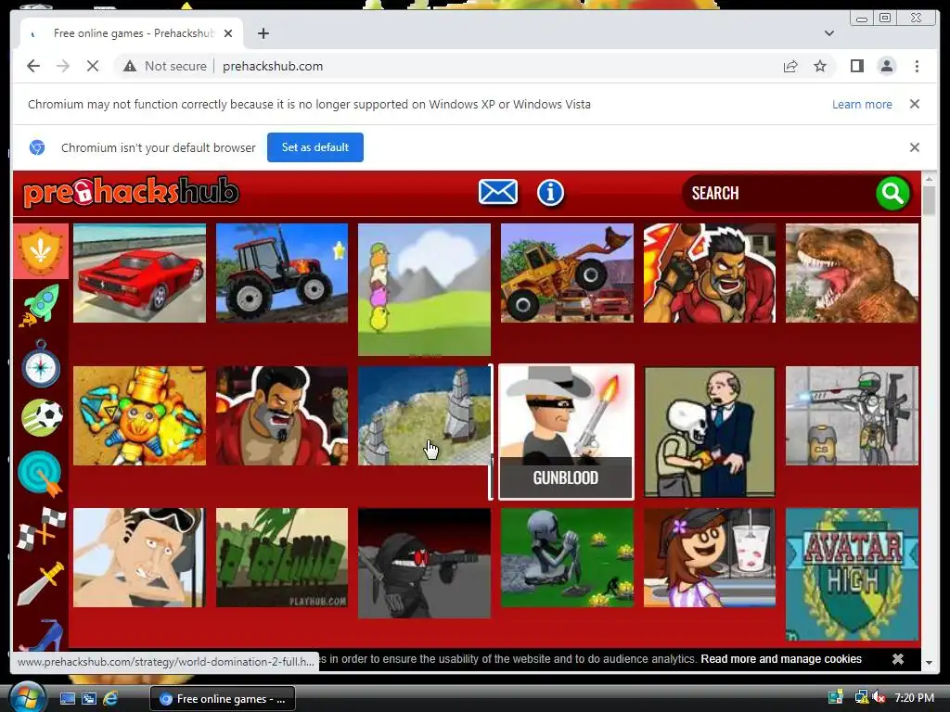
Task: Click the SEARCH input field
Action: pos(778,193)
